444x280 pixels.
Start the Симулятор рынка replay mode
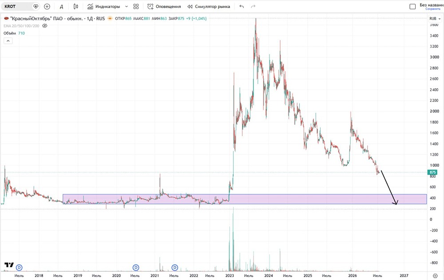[x=209, y=6]
